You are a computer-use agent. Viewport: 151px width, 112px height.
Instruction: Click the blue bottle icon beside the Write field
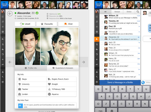tap(143, 82)
